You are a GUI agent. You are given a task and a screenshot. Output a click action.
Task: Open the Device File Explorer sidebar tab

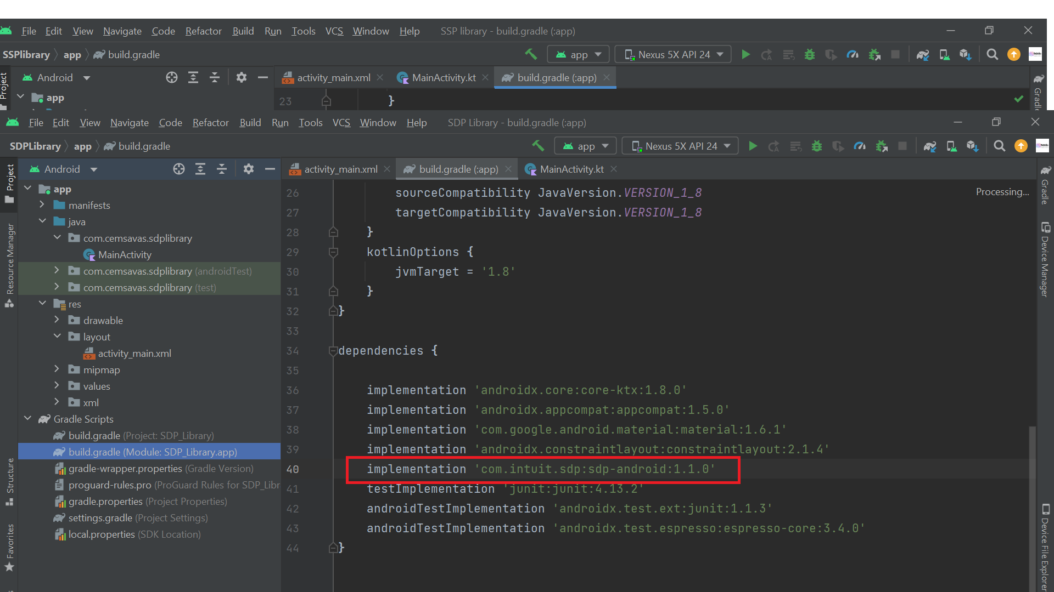click(x=1046, y=548)
